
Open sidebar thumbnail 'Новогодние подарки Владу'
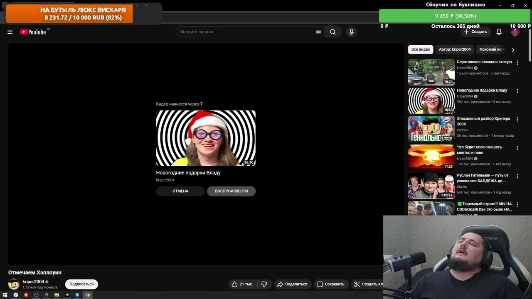point(431,100)
